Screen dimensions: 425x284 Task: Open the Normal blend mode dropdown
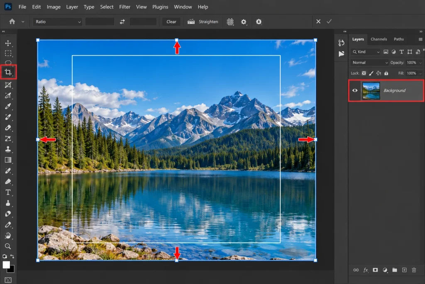[370, 62]
